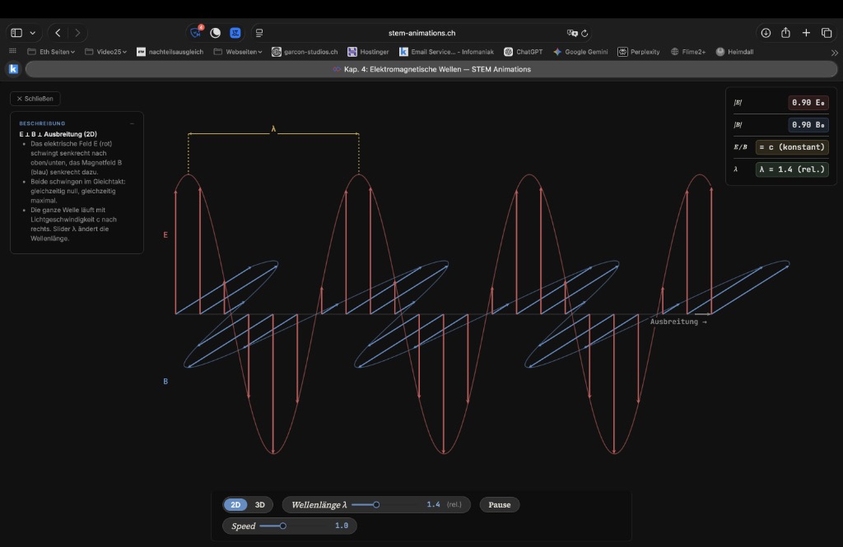Viewport: 843px width, 547px height.
Task: Open the Hostinger bookmark
Action: 368,52
